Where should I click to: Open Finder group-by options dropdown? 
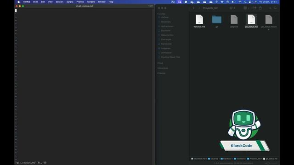(x=246, y=8)
